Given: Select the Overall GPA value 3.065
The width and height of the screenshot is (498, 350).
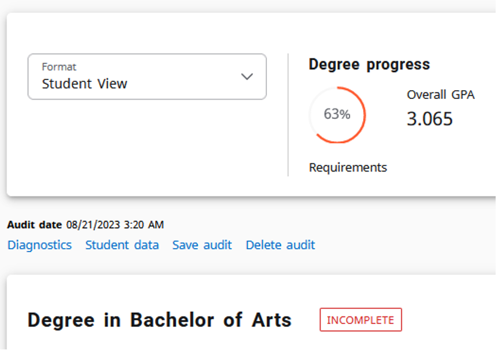Looking at the screenshot, I should pyautogui.click(x=430, y=119).
